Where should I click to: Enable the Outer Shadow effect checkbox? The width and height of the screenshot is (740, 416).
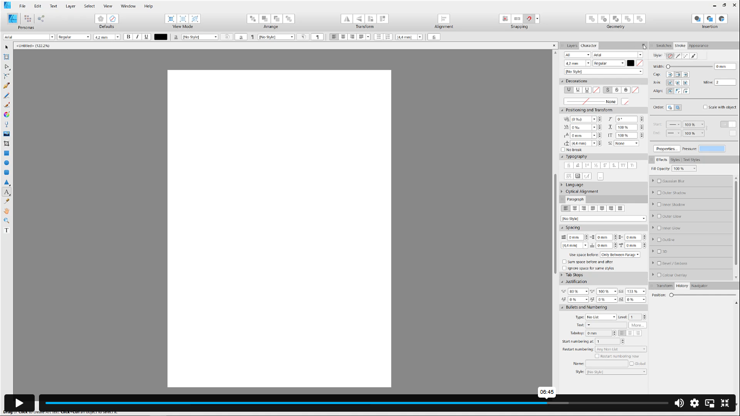[659, 193]
